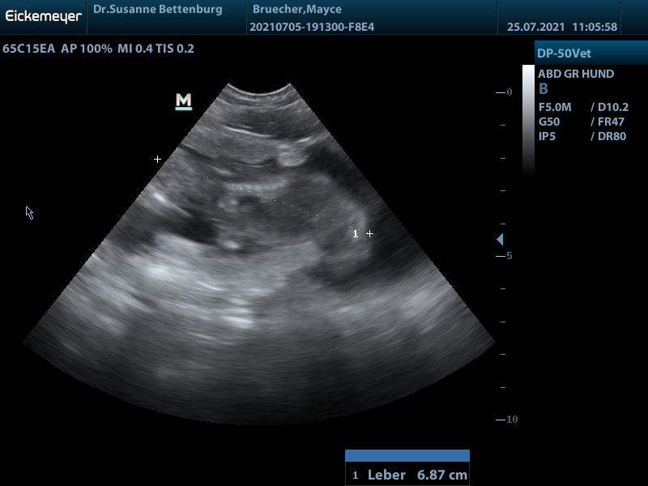Click the 10 cm depth scale mark
This screenshot has width=648, height=486.
506,420
